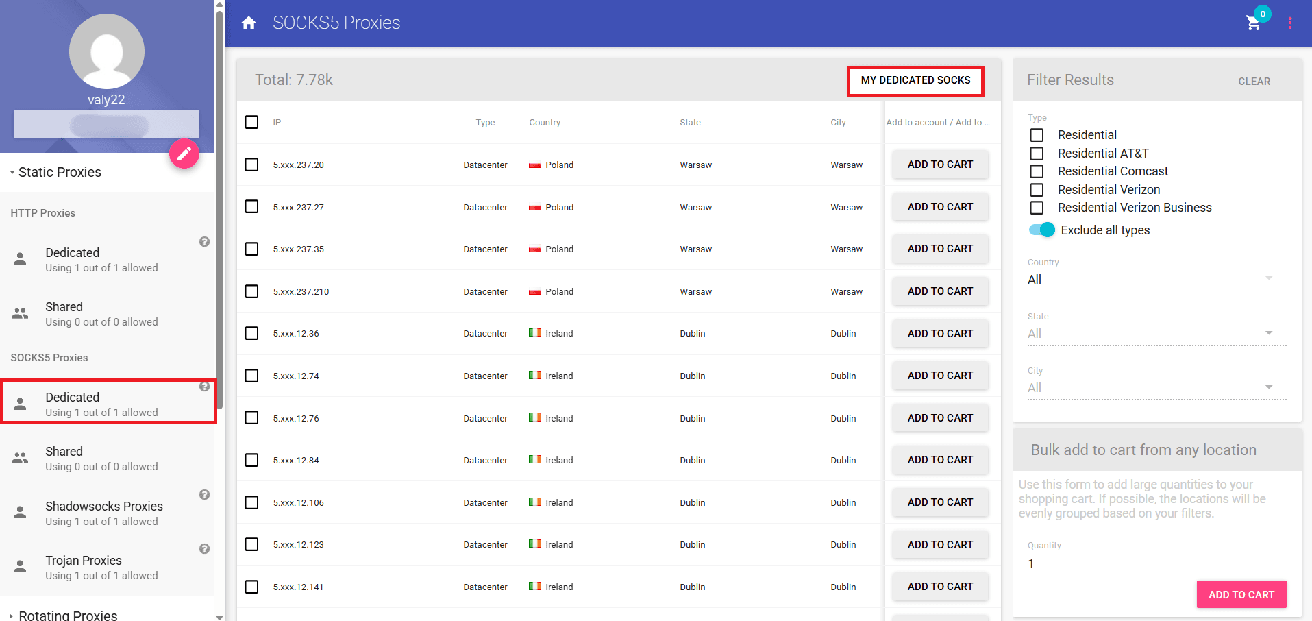Click the Quantity input field
Image resolution: width=1312 pixels, height=621 pixels.
point(1156,564)
